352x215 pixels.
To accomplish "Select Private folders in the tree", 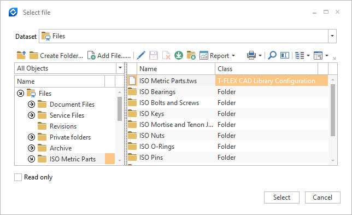I will tap(70, 137).
